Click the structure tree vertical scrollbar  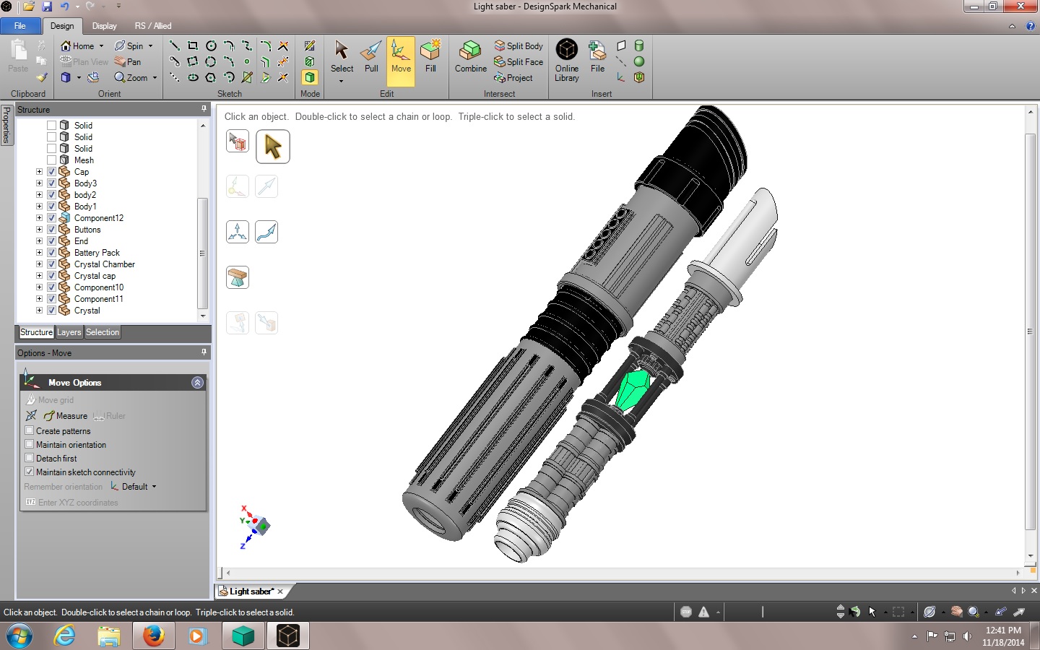click(x=203, y=253)
